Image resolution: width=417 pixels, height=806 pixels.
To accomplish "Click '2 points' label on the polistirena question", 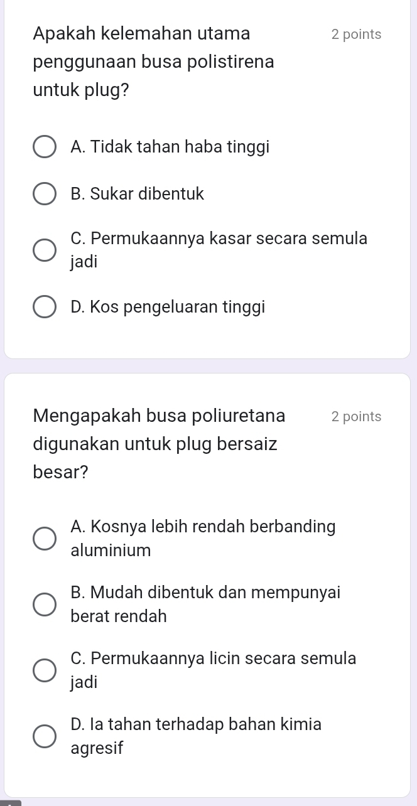I will (356, 35).
